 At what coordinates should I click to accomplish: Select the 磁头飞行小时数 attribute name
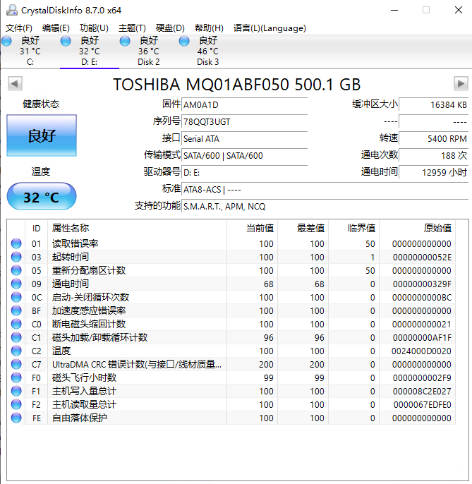pos(84,378)
